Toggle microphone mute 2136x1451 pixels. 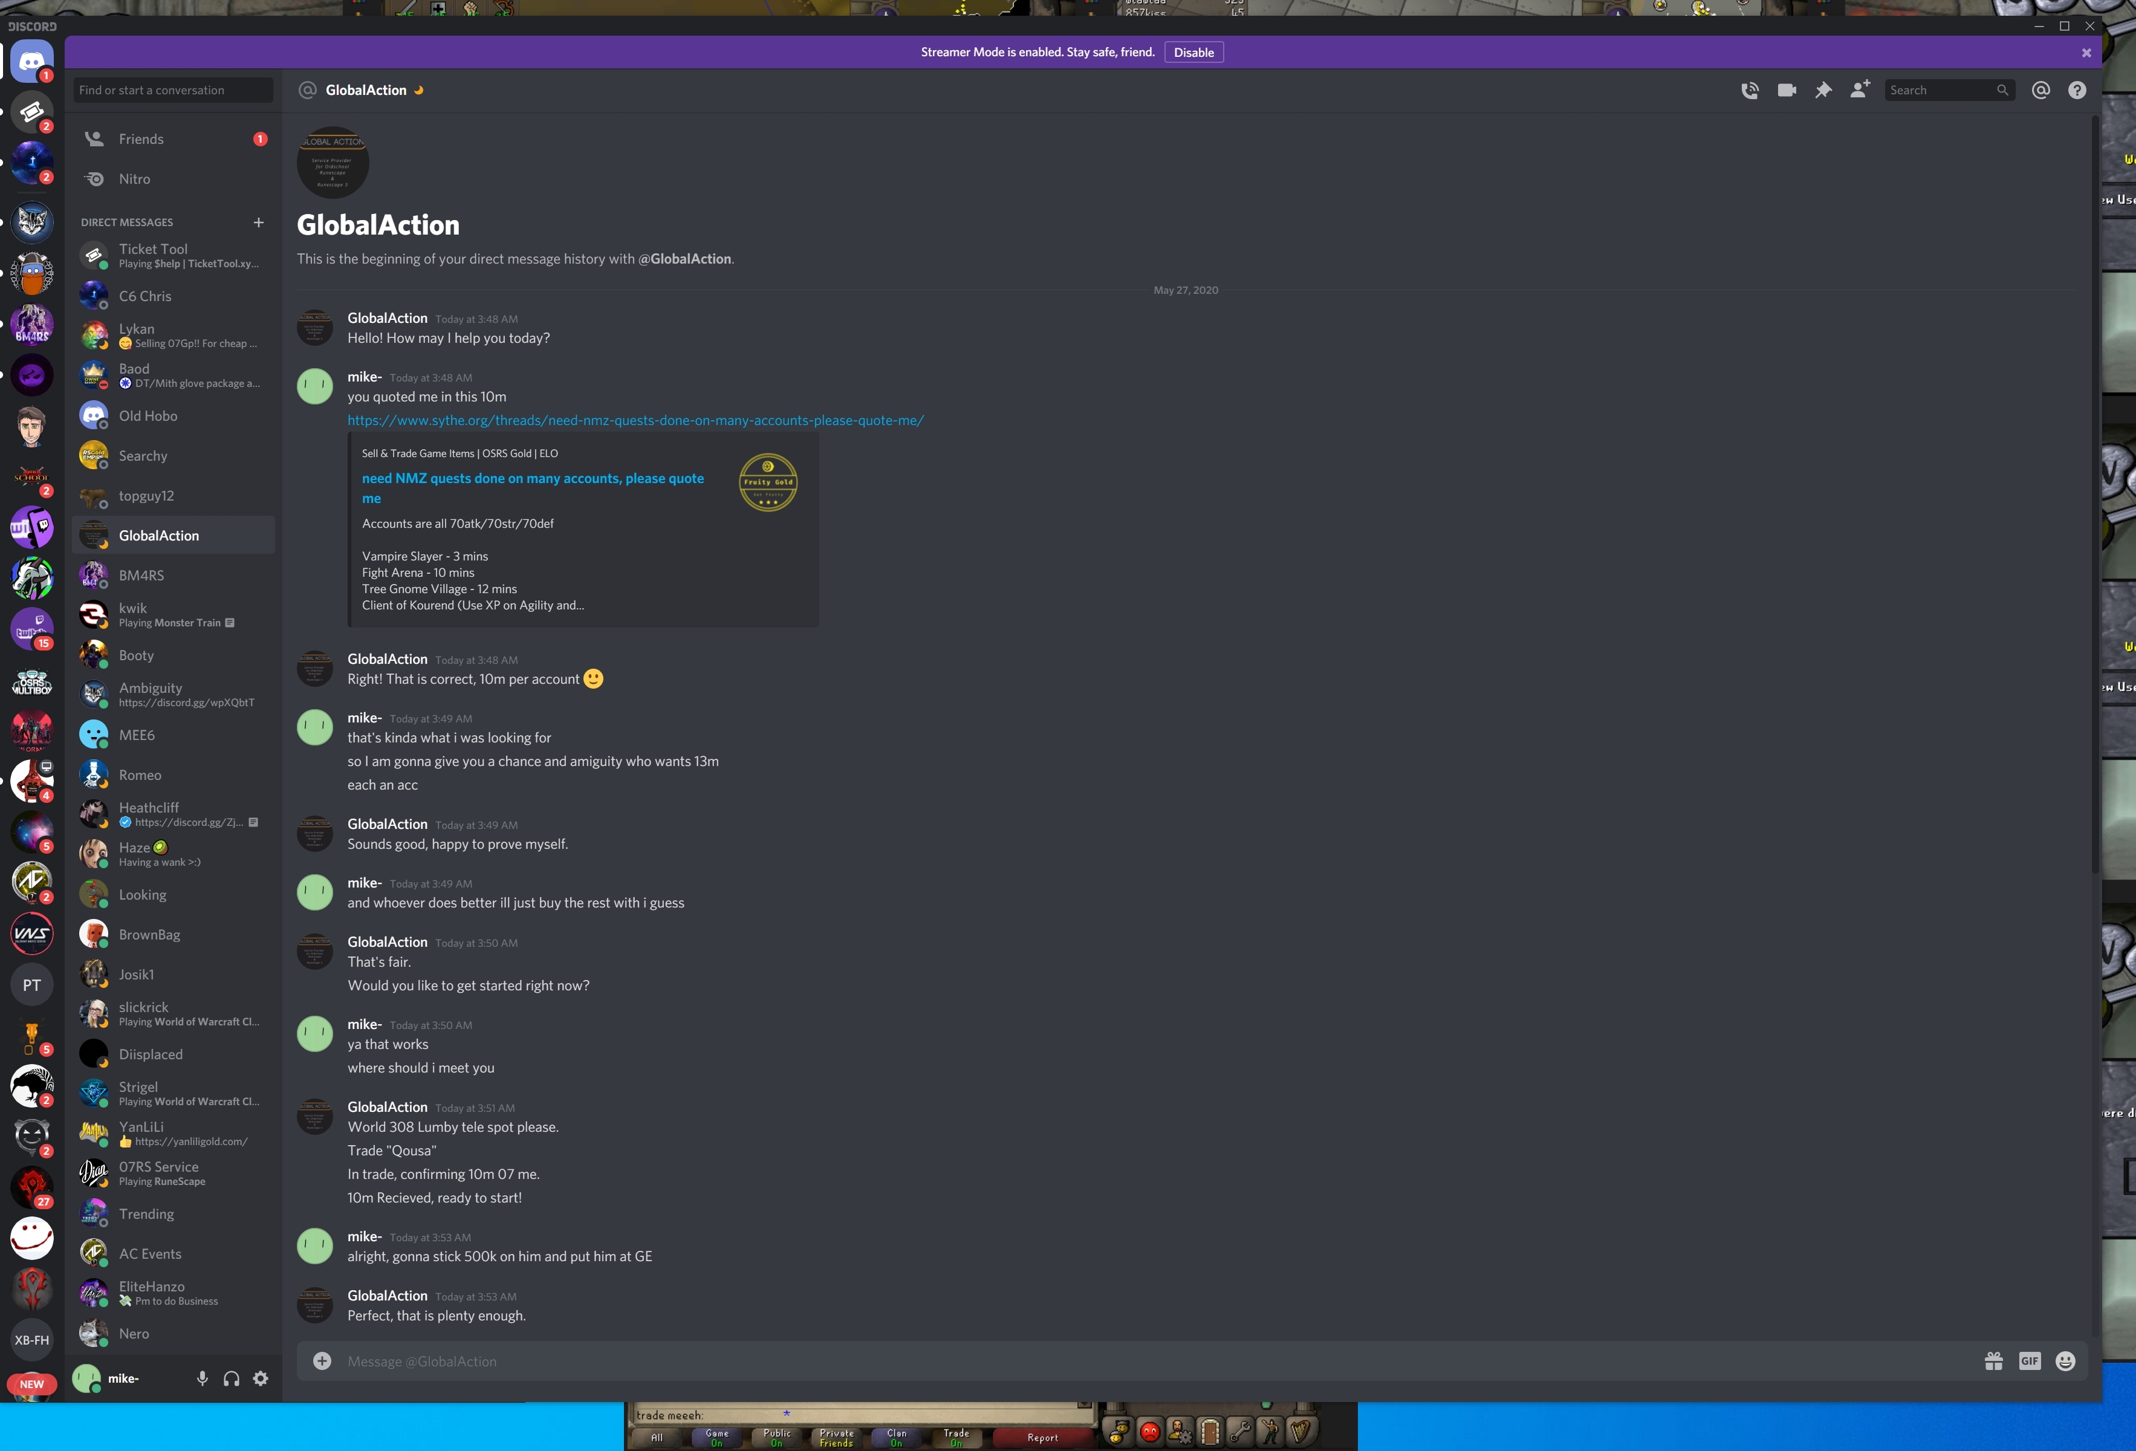pos(202,1378)
